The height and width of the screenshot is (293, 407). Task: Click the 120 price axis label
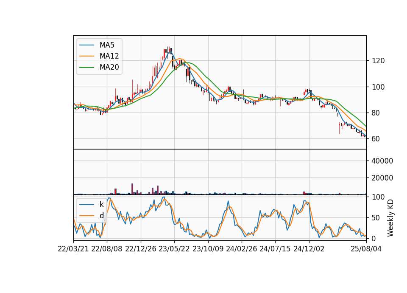(378, 61)
